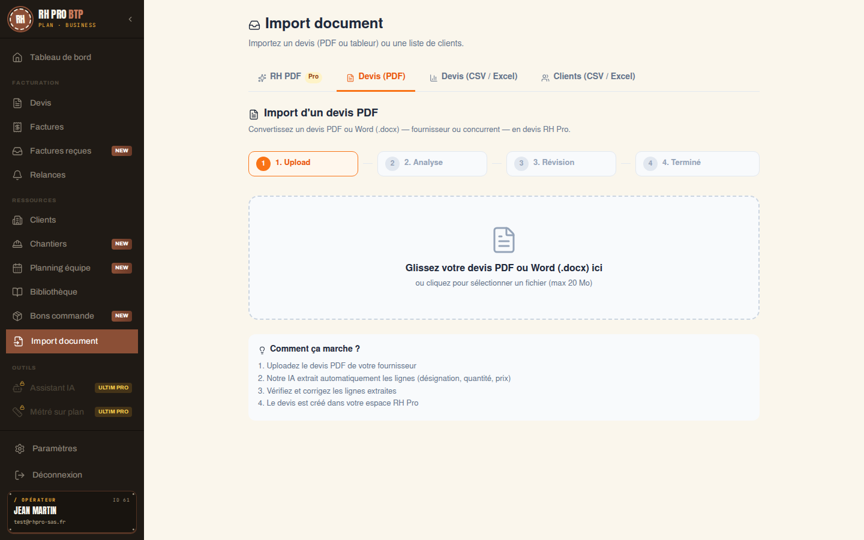
Task: Select step 2. Analyse
Action: [432, 164]
